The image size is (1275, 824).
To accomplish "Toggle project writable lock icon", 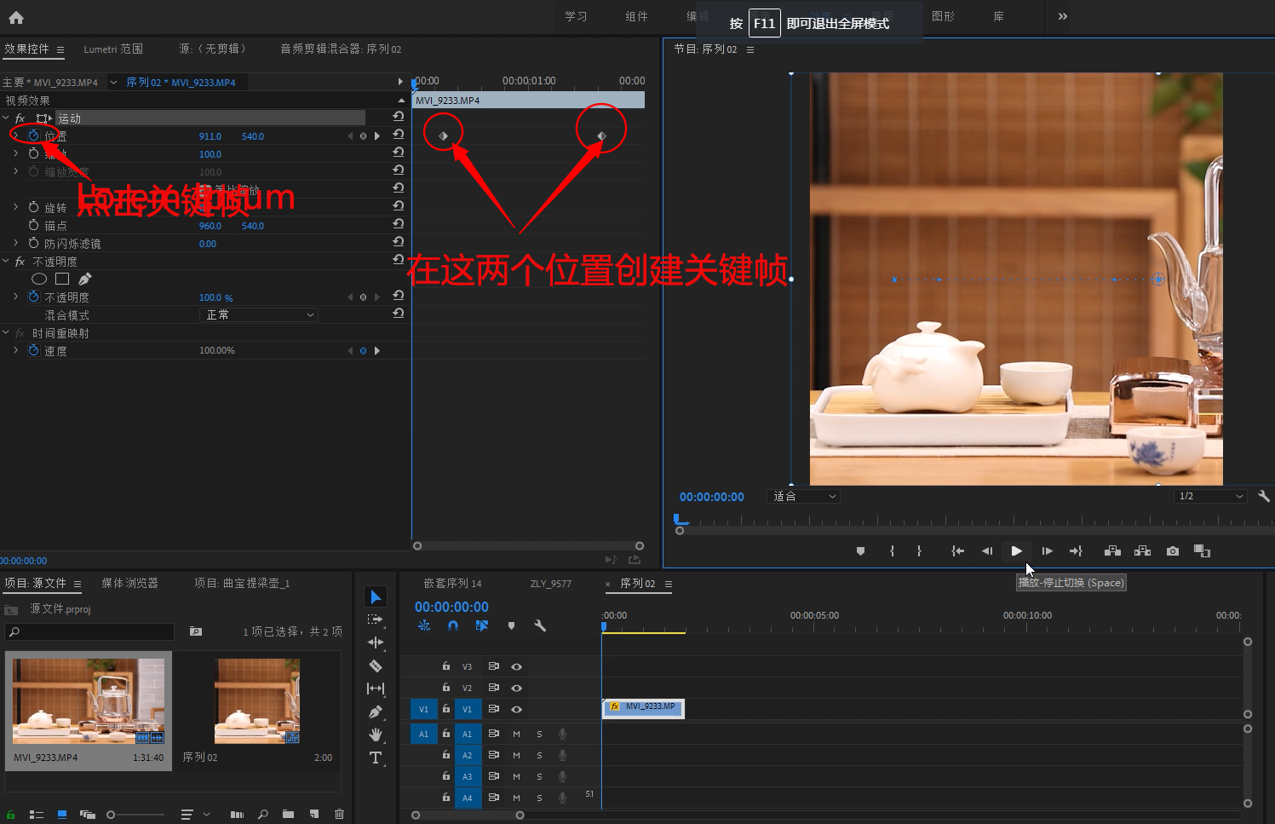I will pyautogui.click(x=10, y=815).
